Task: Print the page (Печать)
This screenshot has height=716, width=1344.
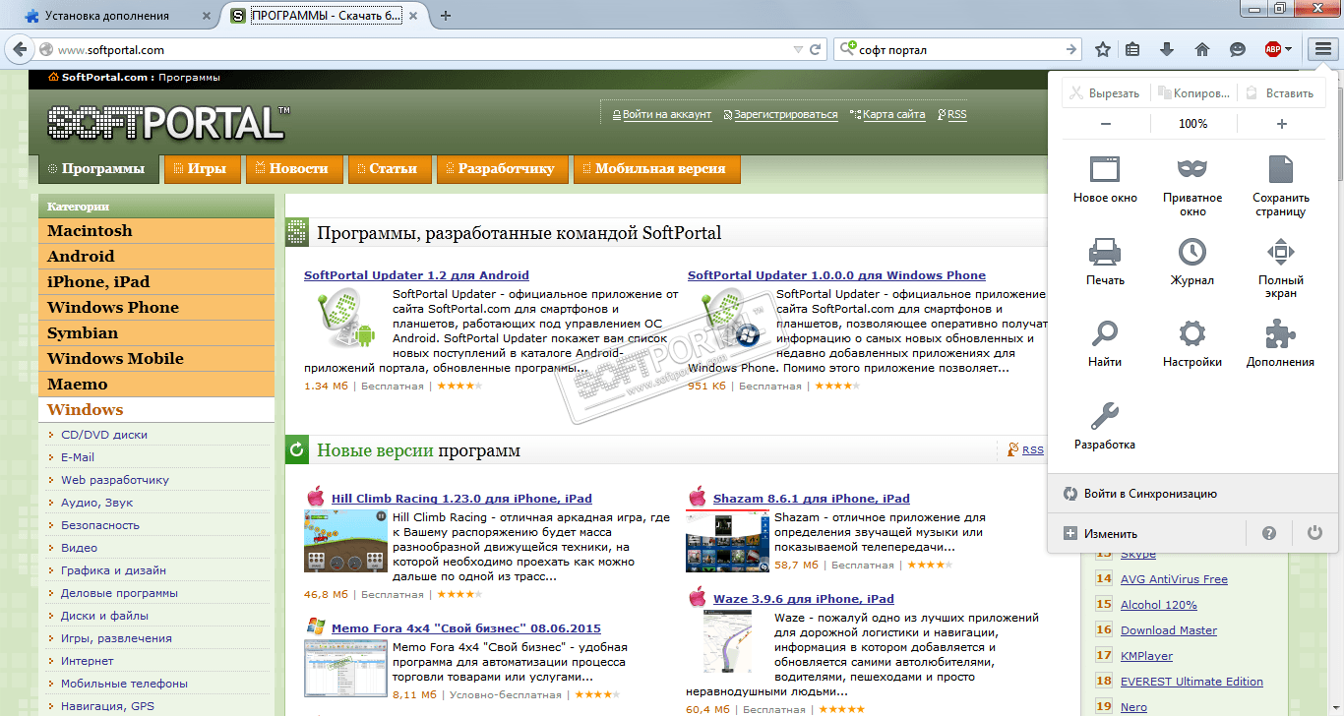Action: [x=1105, y=262]
